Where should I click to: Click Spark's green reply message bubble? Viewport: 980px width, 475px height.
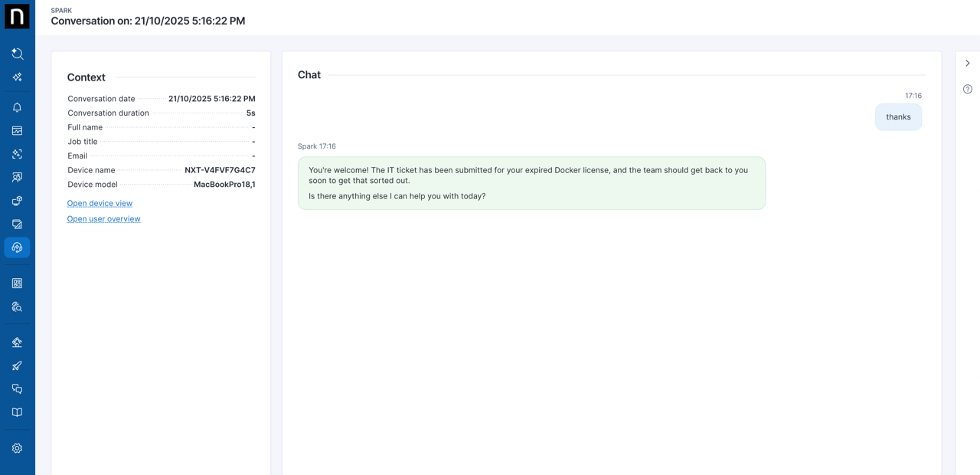pos(531,183)
